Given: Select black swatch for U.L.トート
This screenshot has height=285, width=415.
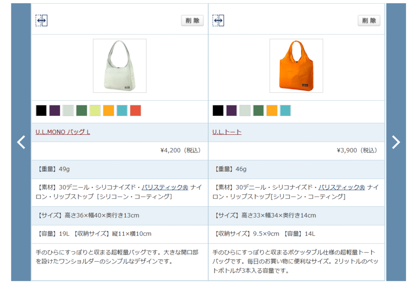Looking at the screenshot, I should point(218,110).
